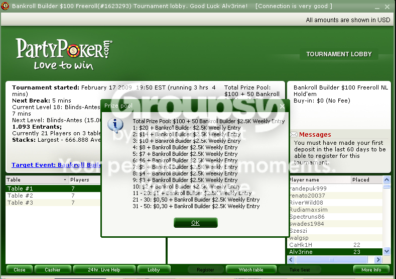Select player randepuk999 in the list
The height and width of the screenshot is (279, 396).
(335, 189)
